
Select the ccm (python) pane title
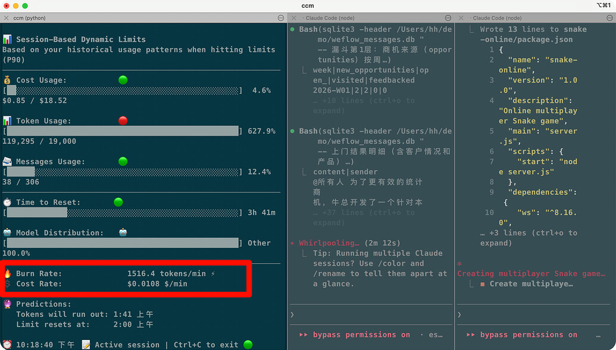click(30, 18)
